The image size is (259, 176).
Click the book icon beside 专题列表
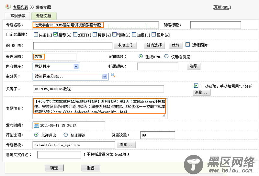coord(8,6)
